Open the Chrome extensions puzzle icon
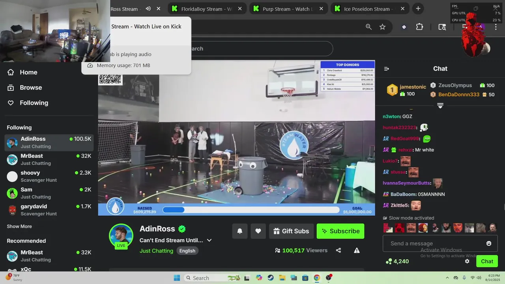This screenshot has width=505, height=284. [x=419, y=27]
